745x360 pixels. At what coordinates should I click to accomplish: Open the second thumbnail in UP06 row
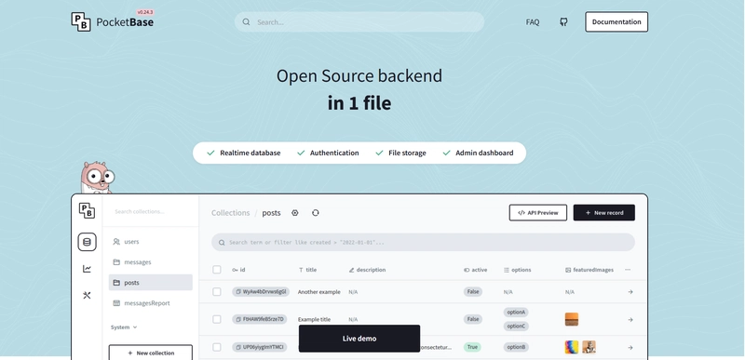tap(589, 347)
